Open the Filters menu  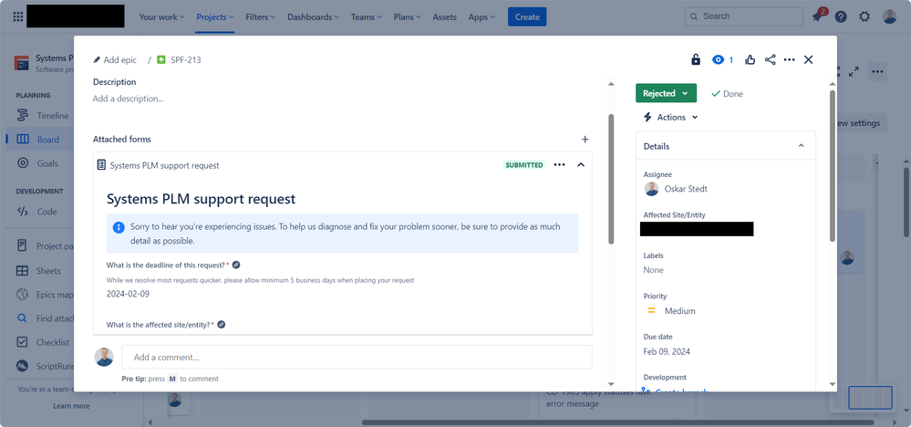pos(260,16)
